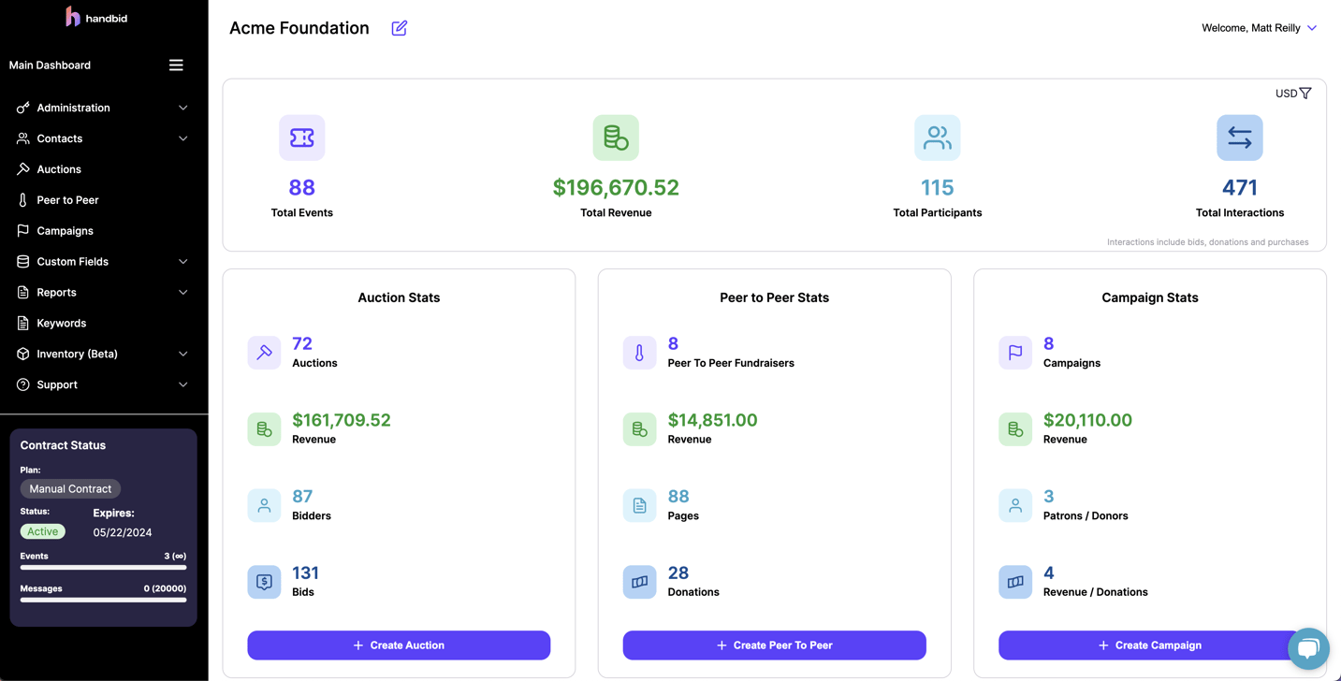1341x681 pixels.
Task: Click the $14,851.00 peer to peer revenue
Action: (x=713, y=420)
